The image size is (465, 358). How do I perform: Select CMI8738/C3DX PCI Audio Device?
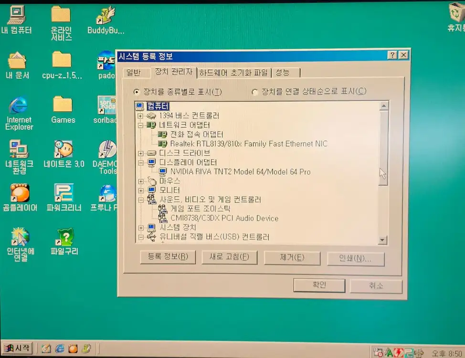point(224,218)
